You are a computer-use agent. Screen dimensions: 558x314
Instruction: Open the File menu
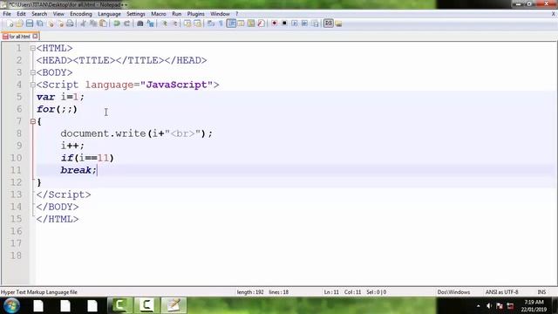pos(7,14)
